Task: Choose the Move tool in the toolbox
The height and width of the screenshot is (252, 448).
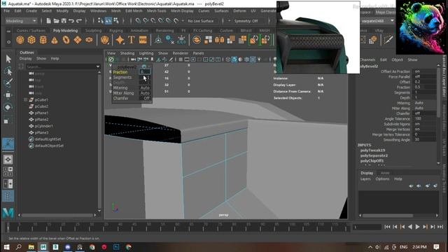Action: (x=8, y=95)
